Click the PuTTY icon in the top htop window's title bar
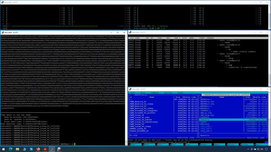 (x=3, y=2)
